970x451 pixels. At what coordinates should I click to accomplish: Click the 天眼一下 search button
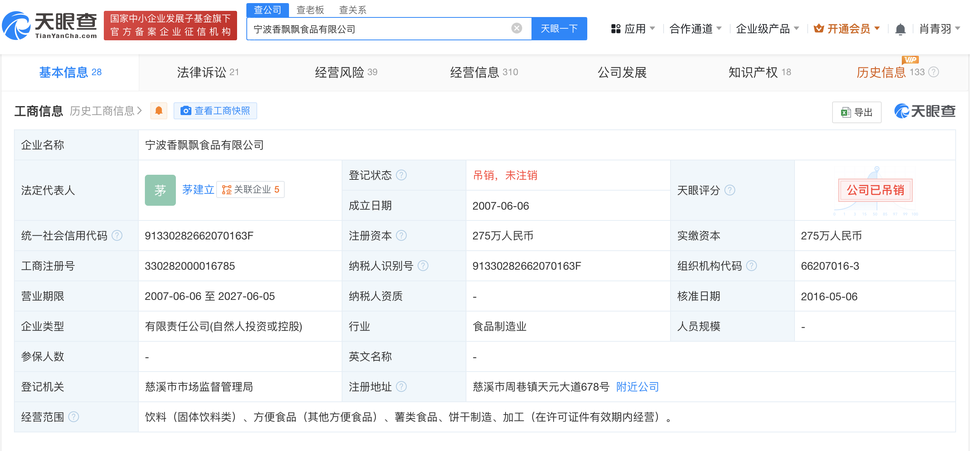[x=559, y=29]
